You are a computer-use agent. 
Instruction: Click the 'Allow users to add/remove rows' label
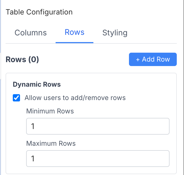[75, 98]
